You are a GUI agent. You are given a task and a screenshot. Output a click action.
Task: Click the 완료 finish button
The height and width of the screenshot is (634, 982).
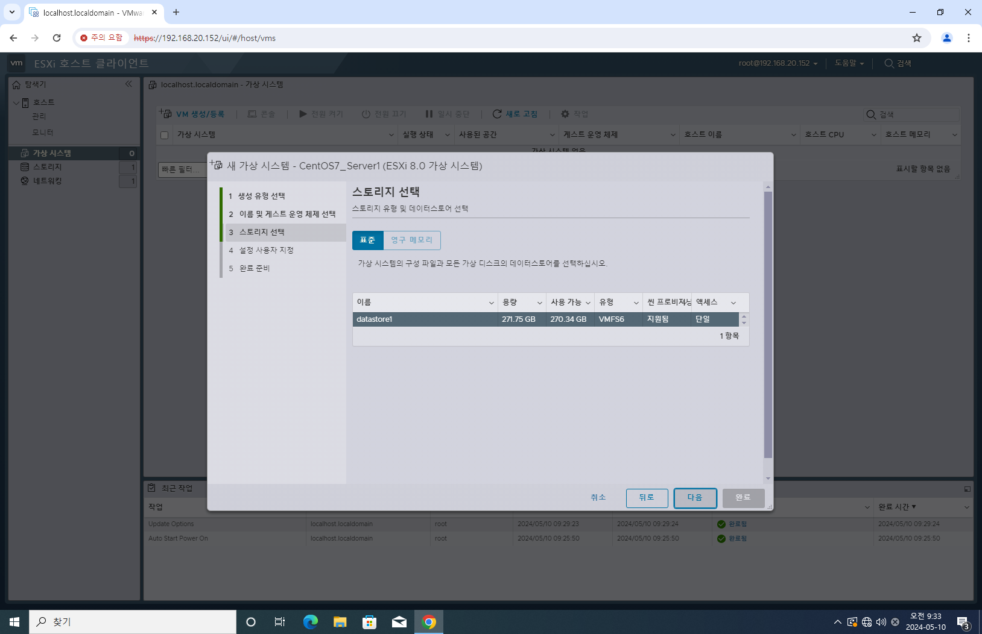point(743,498)
